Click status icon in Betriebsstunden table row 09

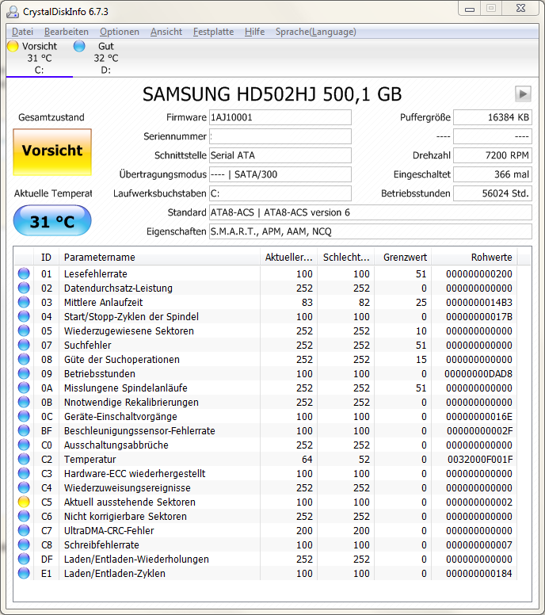(x=24, y=373)
